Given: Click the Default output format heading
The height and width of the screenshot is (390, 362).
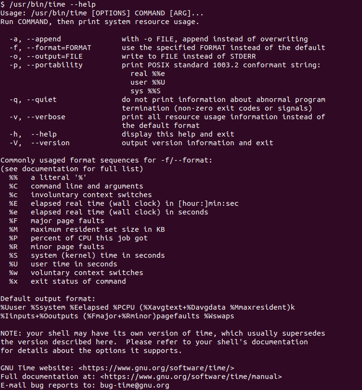Looking at the screenshot, I should pos(48,299).
